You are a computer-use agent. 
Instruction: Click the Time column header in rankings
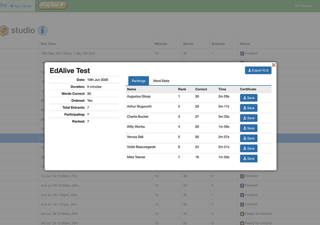coord(222,89)
